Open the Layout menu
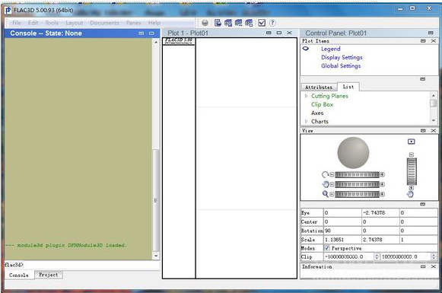Image resolution: width=442 pixels, height=293 pixels. [75, 23]
